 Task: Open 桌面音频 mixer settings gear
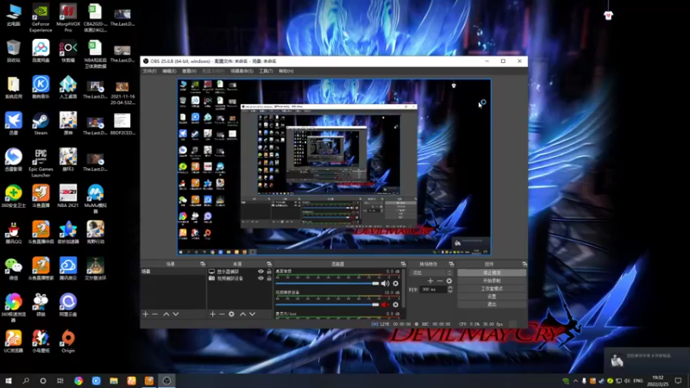coord(396,284)
